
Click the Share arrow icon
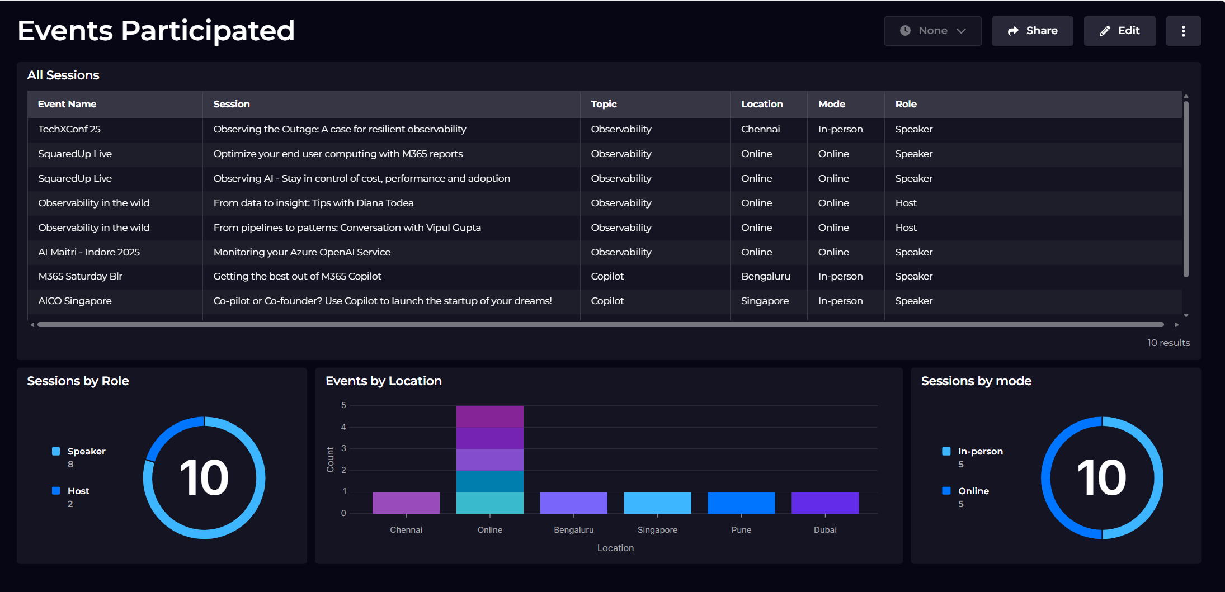pyautogui.click(x=1013, y=31)
